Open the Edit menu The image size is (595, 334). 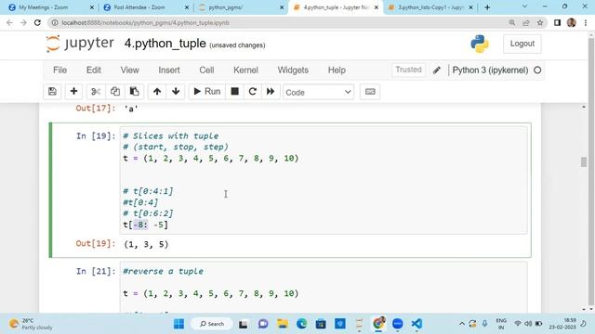94,71
